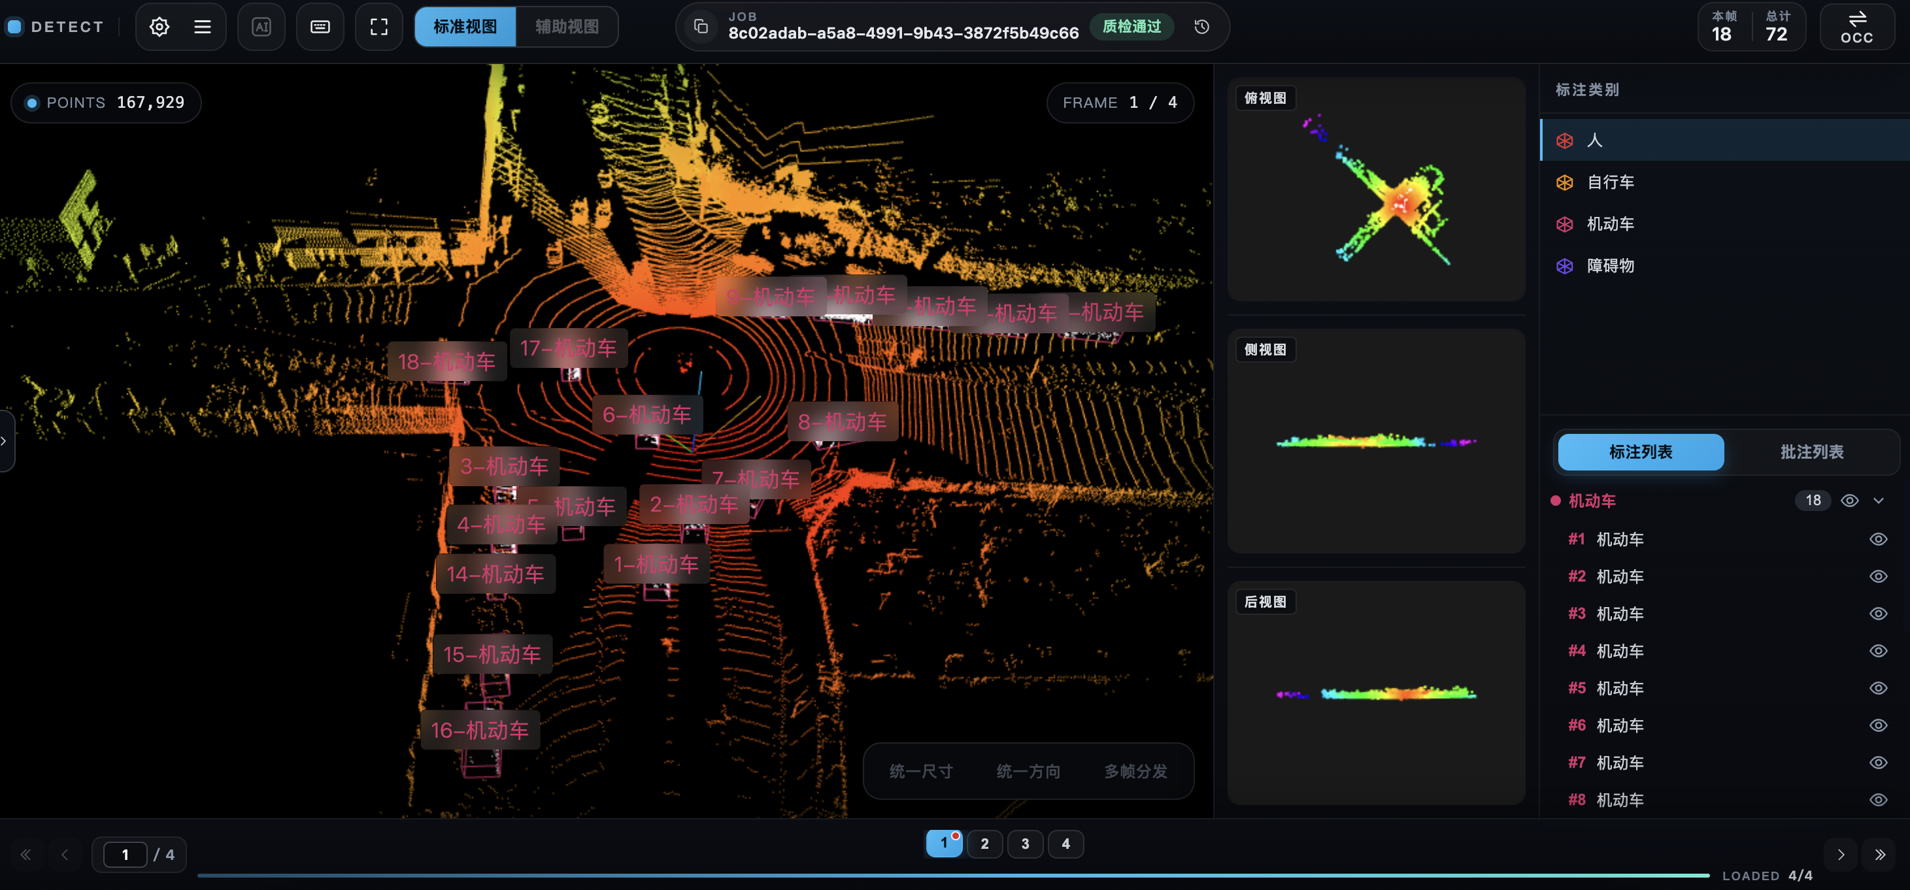Go to frame 2 in the pager
Viewport: 1910px width, 890px height.
[984, 844]
